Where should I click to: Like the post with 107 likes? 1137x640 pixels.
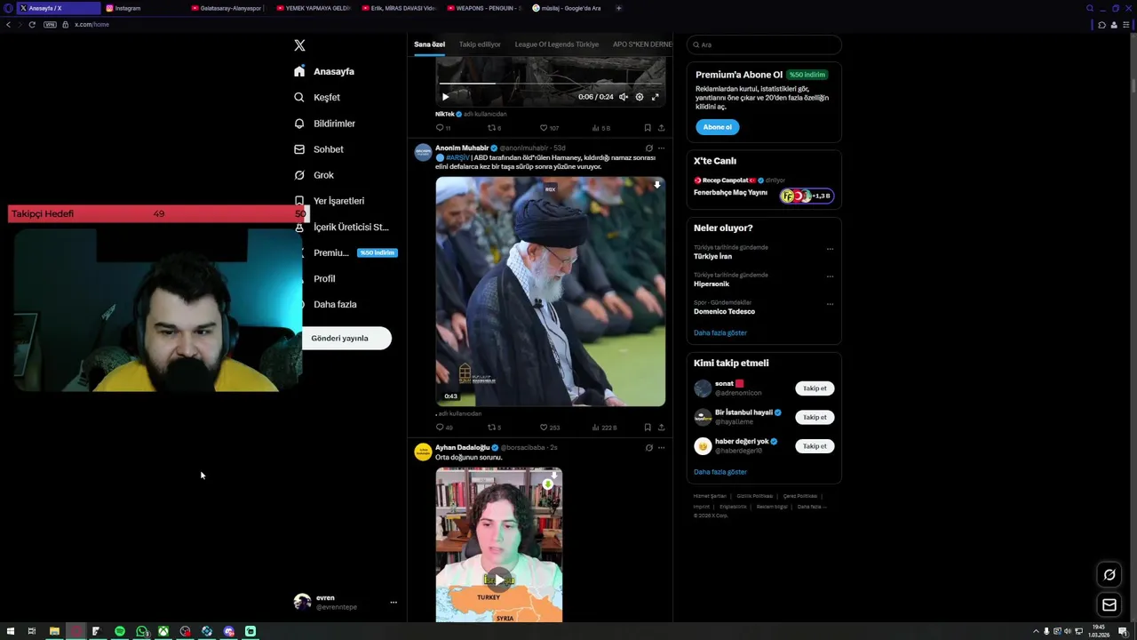[549, 128]
